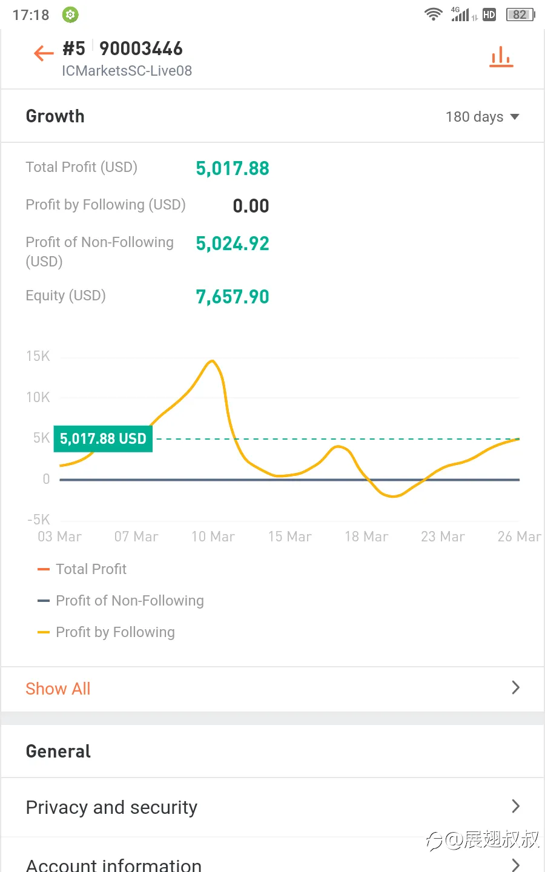Image resolution: width=545 pixels, height=872 pixels.
Task: Tap the Equity value 7,657.90
Action: coord(233,297)
